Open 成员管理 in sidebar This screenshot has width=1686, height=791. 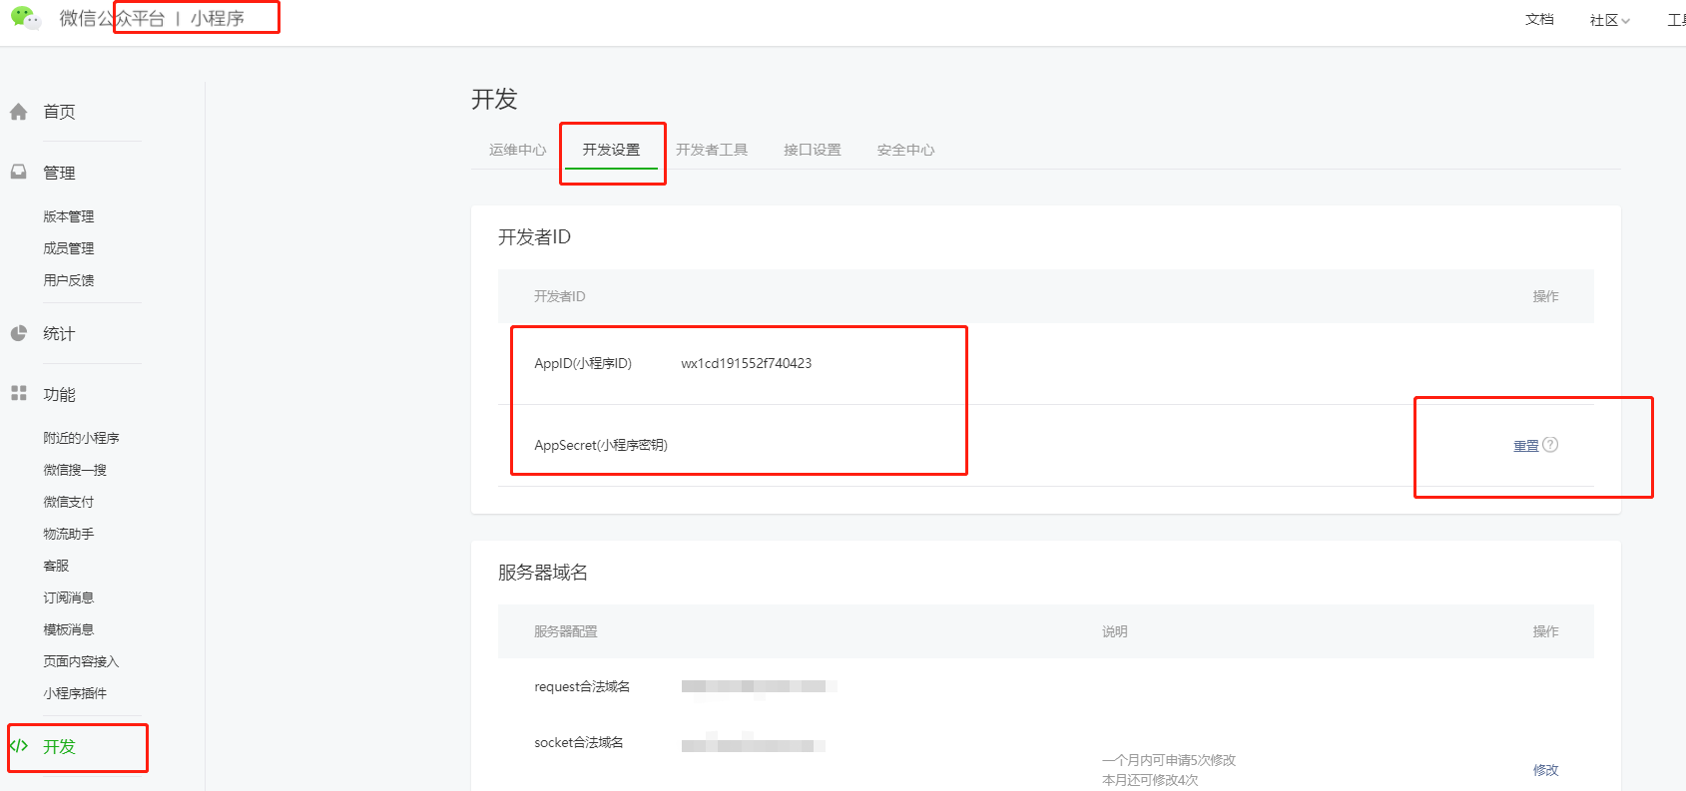69,248
